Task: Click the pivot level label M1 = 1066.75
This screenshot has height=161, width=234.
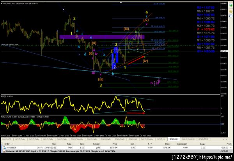Action: (206, 40)
